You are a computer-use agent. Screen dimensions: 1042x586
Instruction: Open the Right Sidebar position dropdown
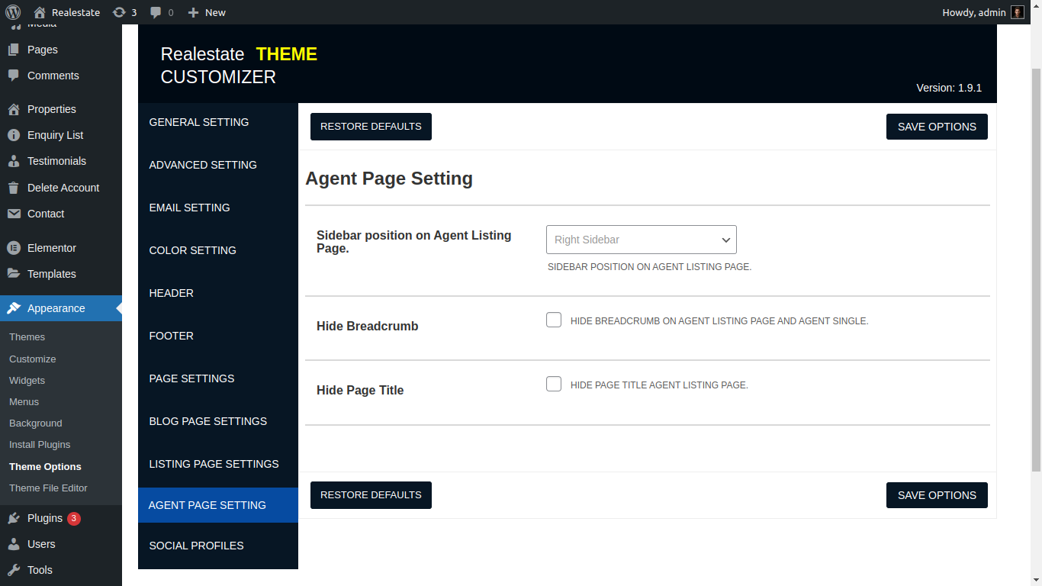[641, 240]
